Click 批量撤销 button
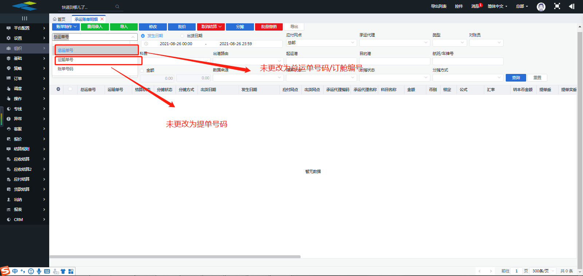Image resolution: width=583 pixels, height=276 pixels. tap(269, 27)
